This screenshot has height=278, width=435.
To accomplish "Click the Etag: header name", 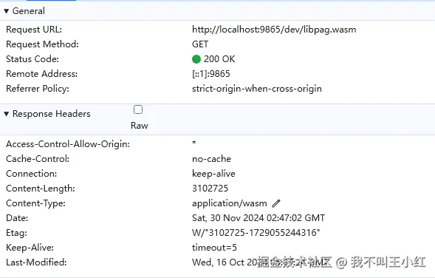I will pos(17,233).
